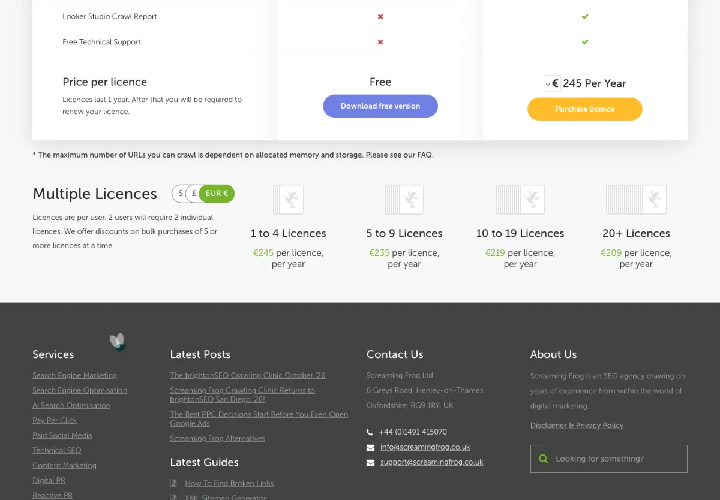Open the Content Marketing link

(x=64, y=465)
